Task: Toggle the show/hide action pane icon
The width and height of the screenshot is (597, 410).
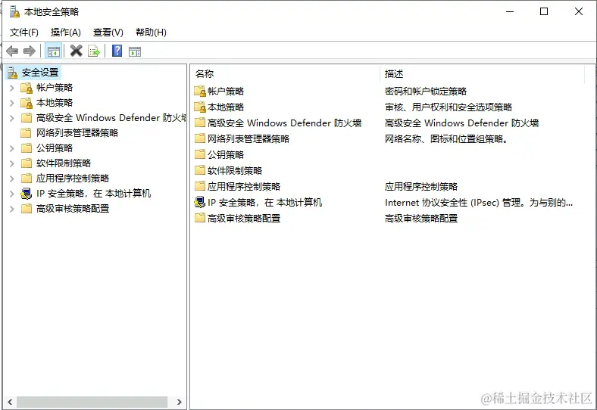Action: pyautogui.click(x=135, y=51)
